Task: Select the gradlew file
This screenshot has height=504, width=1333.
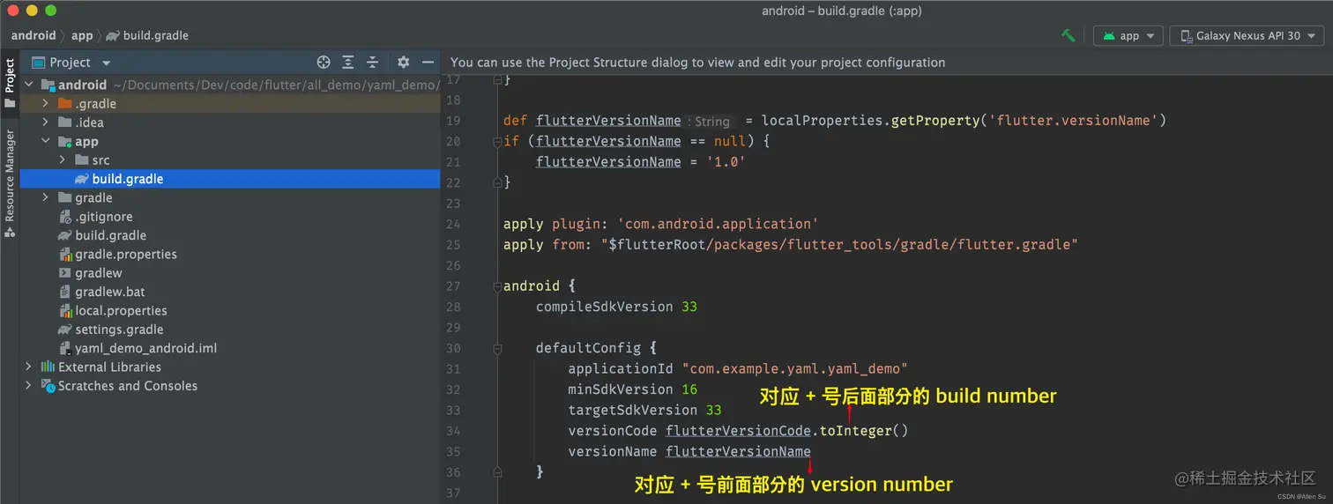Action: tap(99, 273)
